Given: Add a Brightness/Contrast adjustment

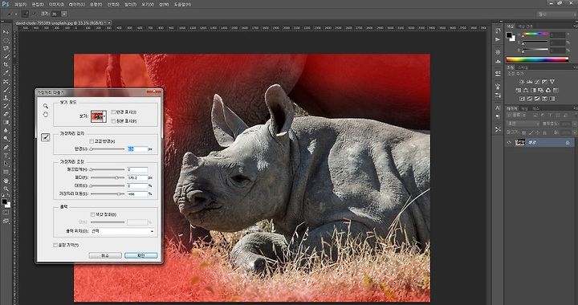Looking at the screenshot, I should (522, 82).
